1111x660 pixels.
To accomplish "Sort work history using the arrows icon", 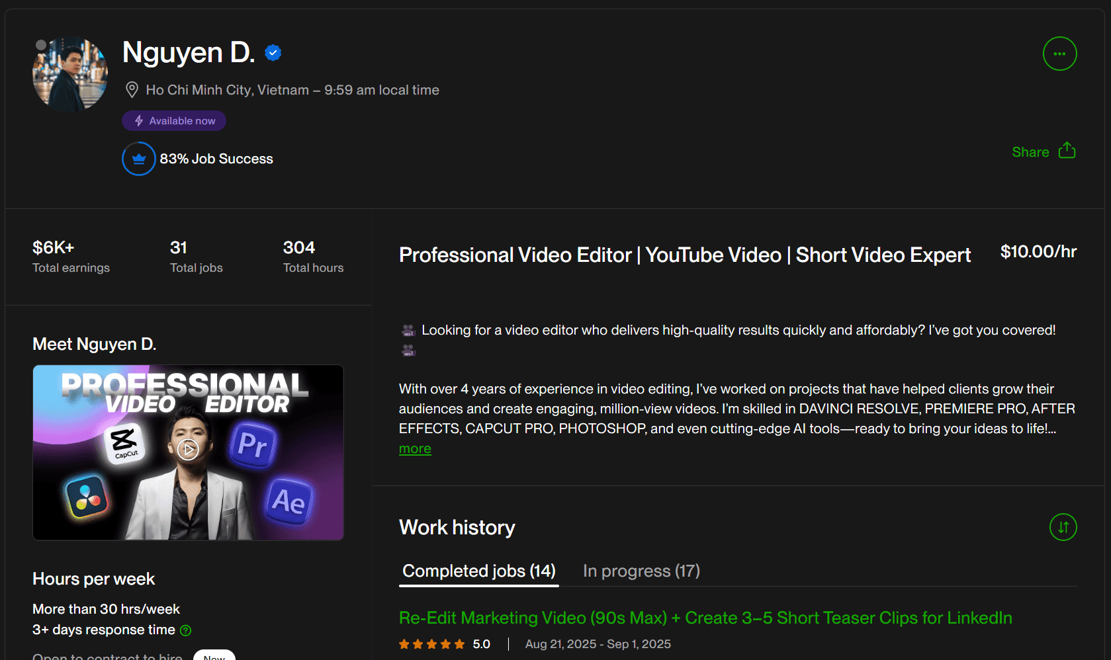I will pos(1063,527).
